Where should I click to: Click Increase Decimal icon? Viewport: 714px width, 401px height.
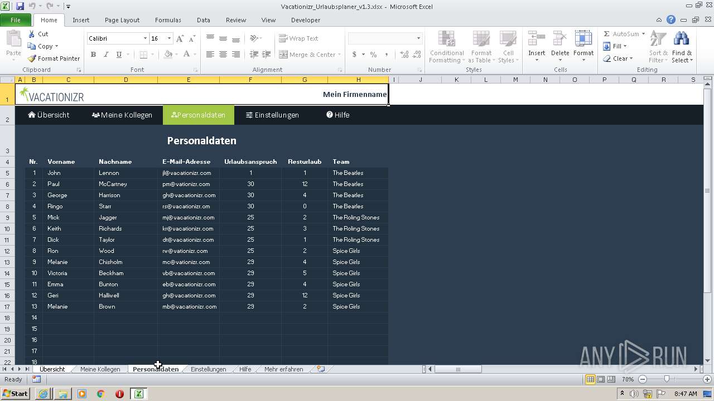[x=404, y=55]
